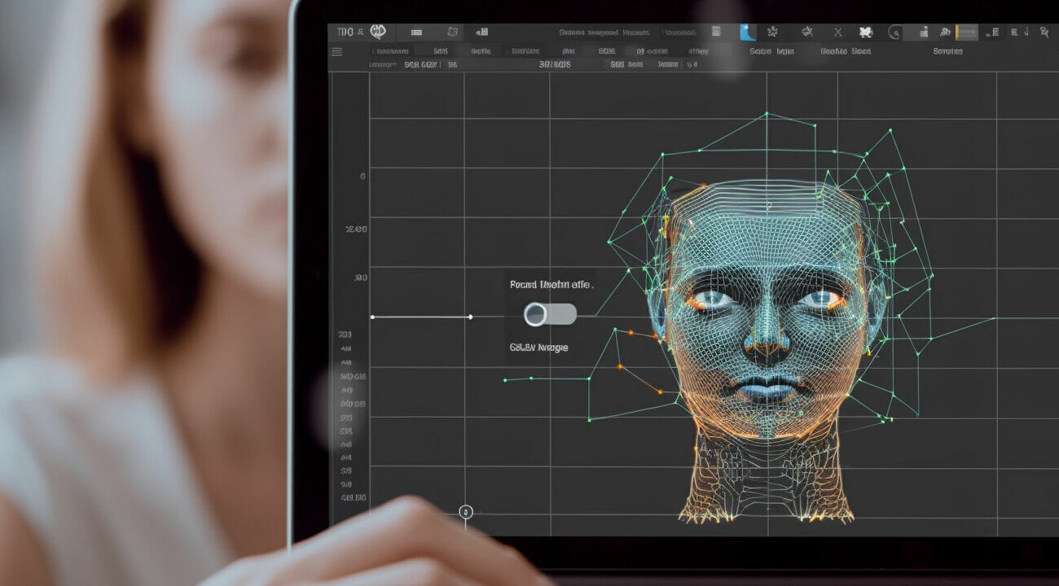Screen dimensions: 1059x586
Task: Click the circular logo icon in the top bar
Action: click(x=377, y=31)
